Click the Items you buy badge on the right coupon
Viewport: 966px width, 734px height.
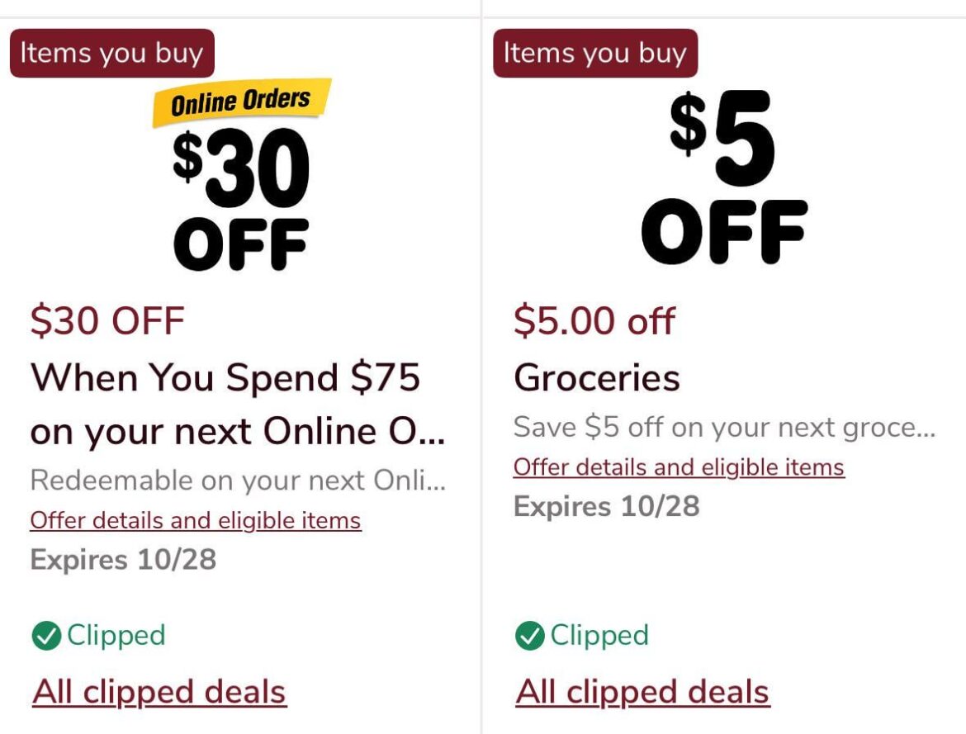tap(596, 52)
